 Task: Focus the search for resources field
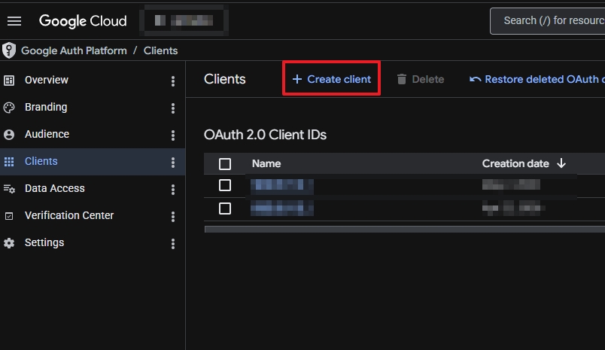point(548,21)
